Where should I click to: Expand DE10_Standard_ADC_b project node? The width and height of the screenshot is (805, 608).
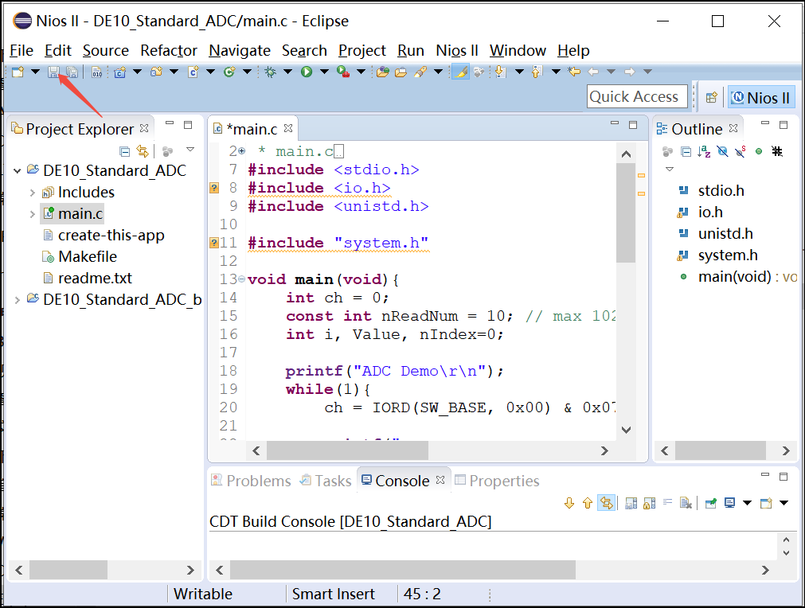tap(18, 300)
